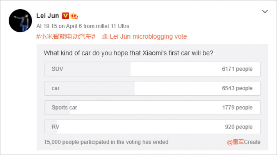Select the SUV poll option
The width and height of the screenshot is (277, 155).
(152, 69)
